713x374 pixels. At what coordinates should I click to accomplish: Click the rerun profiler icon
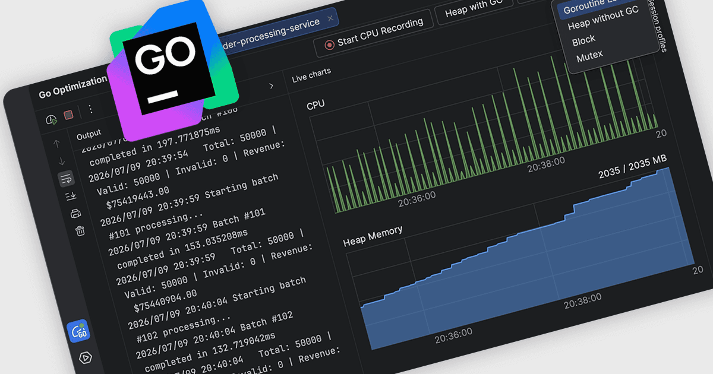[x=51, y=119]
